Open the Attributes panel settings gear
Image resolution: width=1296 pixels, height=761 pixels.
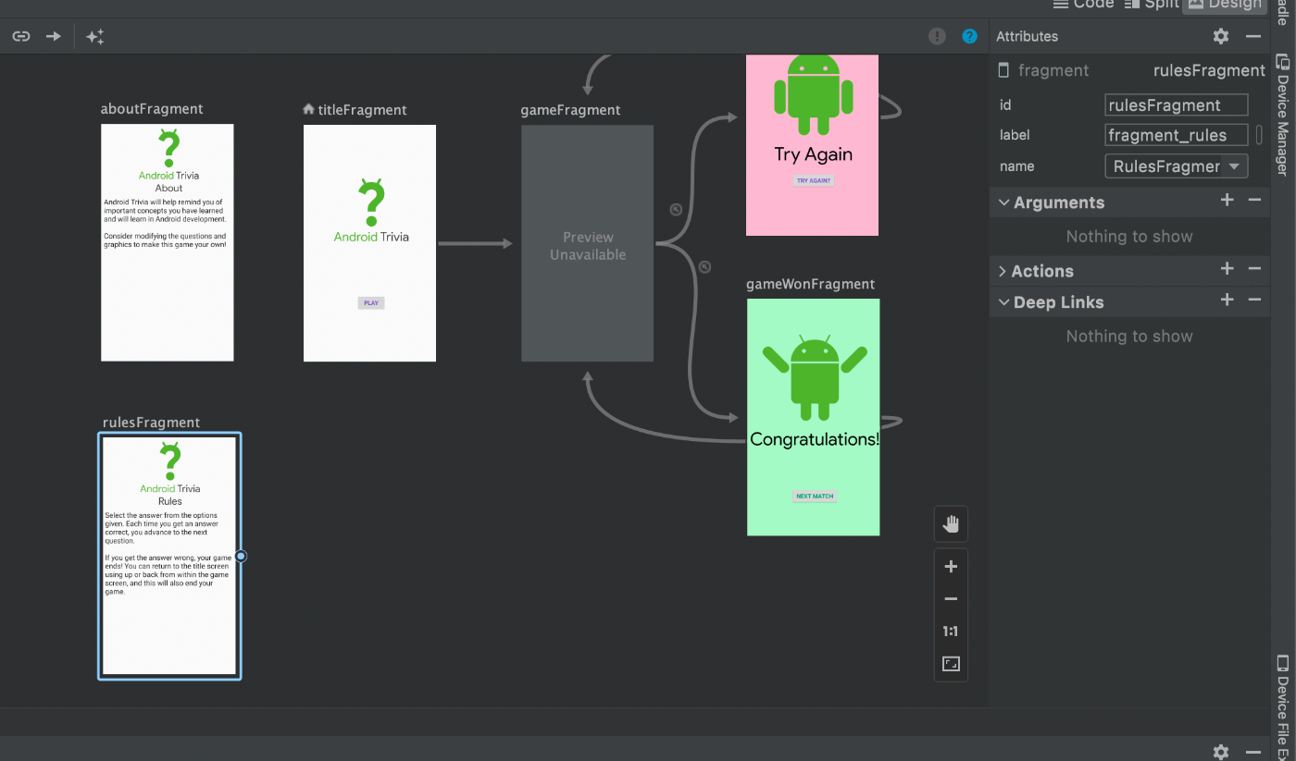(x=1220, y=36)
